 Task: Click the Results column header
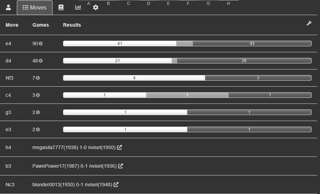[72, 25]
